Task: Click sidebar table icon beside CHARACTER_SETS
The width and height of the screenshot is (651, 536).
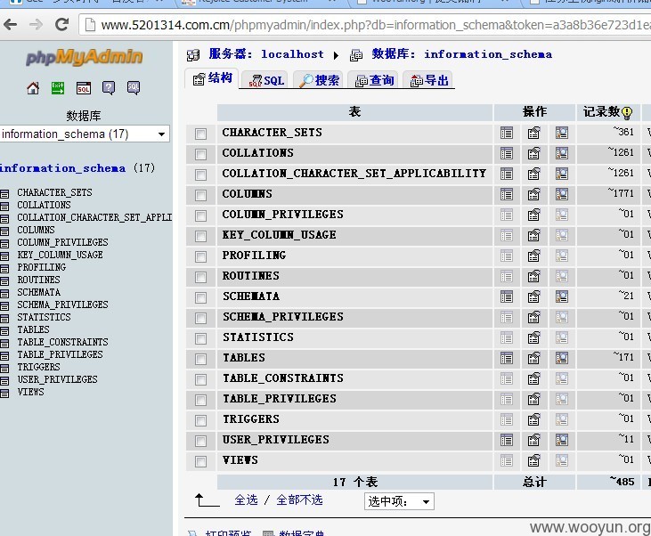Action: 4,194
